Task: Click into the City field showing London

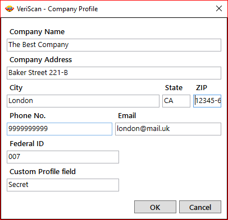Action: (83, 101)
